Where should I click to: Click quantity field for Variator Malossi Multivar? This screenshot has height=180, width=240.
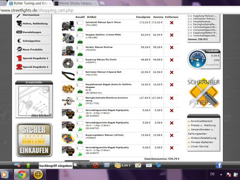(79, 48)
